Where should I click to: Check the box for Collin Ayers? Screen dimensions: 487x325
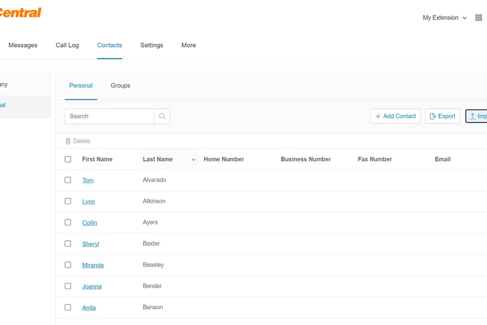coord(68,223)
